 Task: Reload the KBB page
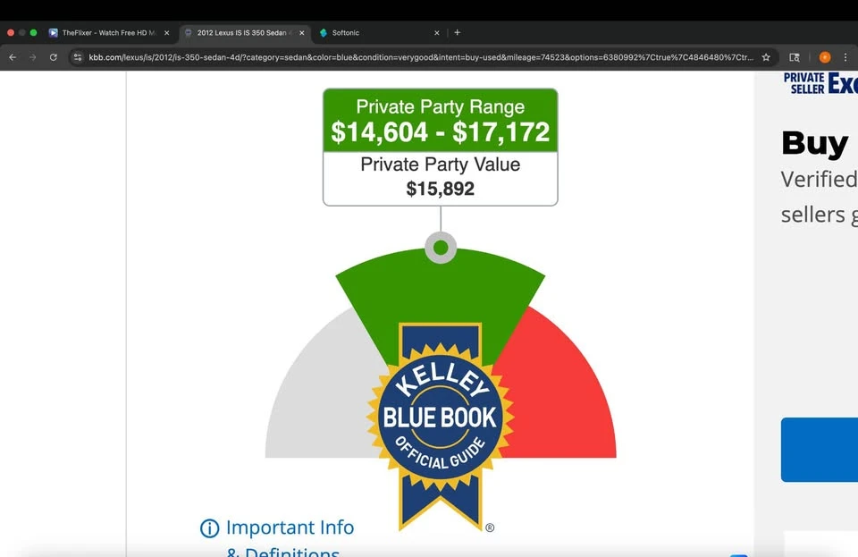53,57
